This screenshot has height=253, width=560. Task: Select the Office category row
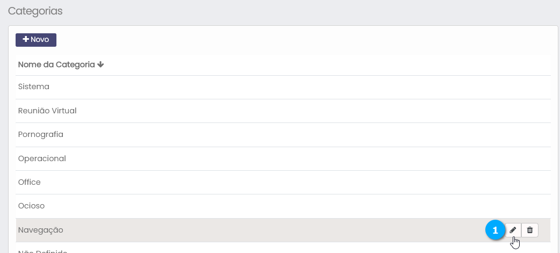30,182
